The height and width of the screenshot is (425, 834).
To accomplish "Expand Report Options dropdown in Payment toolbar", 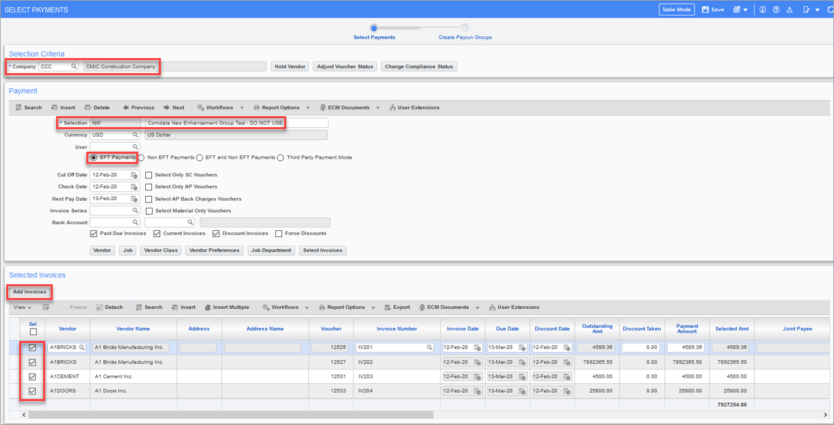I will pyautogui.click(x=308, y=108).
